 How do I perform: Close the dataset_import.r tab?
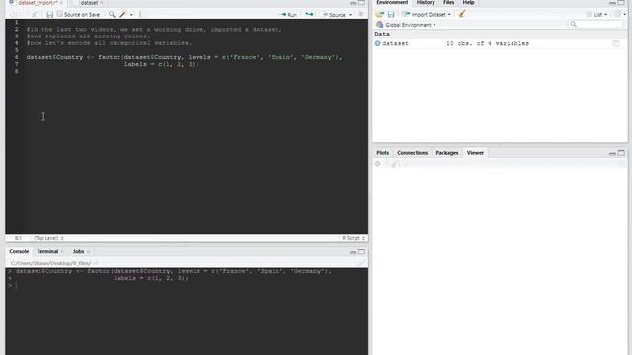tap(61, 3)
